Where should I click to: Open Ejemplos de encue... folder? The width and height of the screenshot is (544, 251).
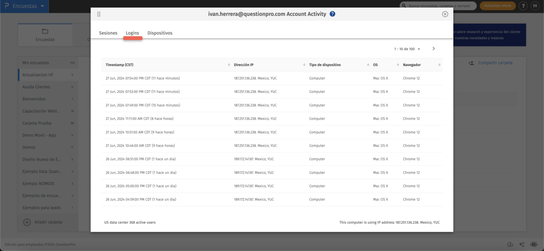pyautogui.click(x=48, y=195)
